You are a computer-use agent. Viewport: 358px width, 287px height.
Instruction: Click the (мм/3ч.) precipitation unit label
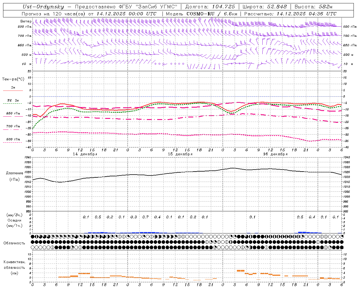tap(15, 215)
